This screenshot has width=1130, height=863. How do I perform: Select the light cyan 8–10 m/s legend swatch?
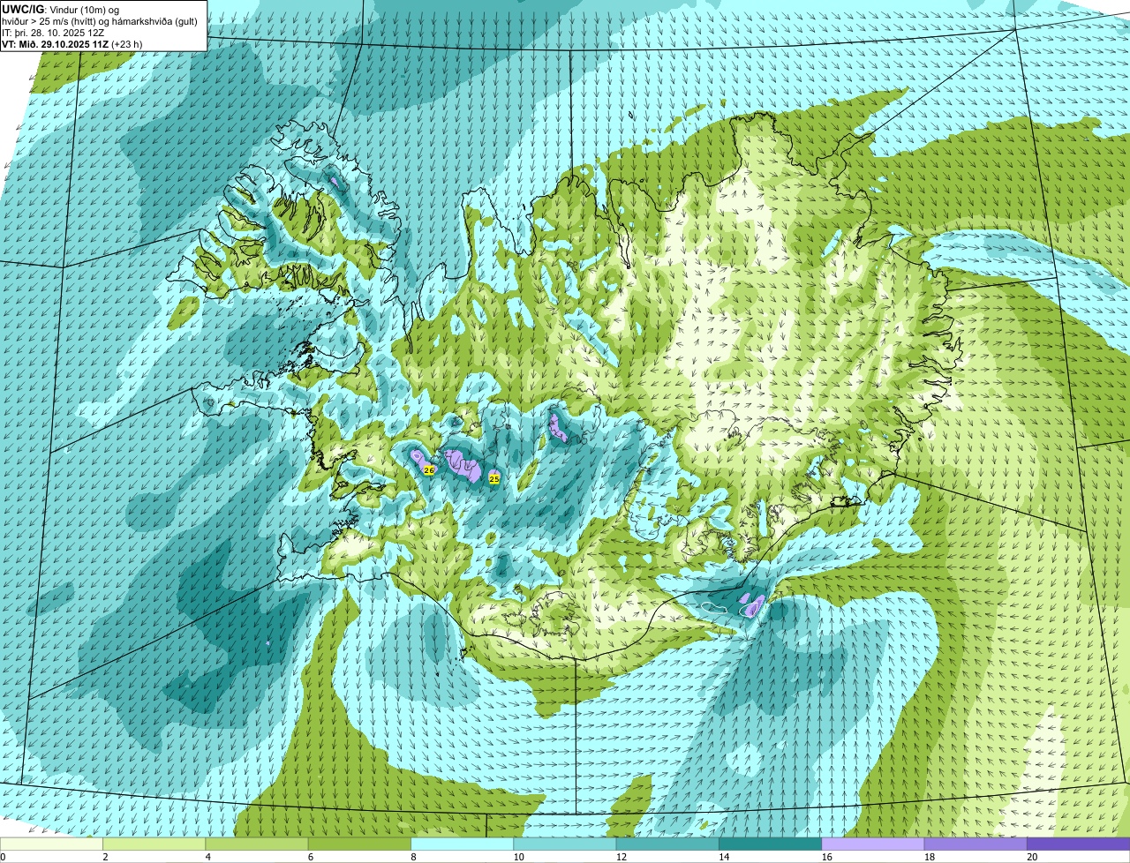click(x=463, y=844)
